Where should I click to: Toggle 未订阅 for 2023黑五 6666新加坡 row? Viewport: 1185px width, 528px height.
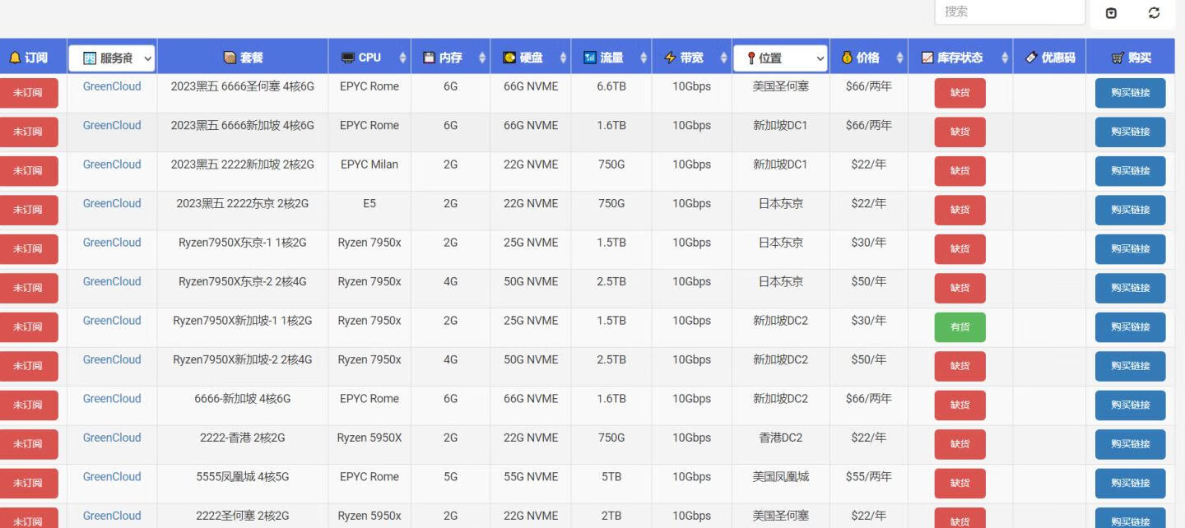coord(28,132)
